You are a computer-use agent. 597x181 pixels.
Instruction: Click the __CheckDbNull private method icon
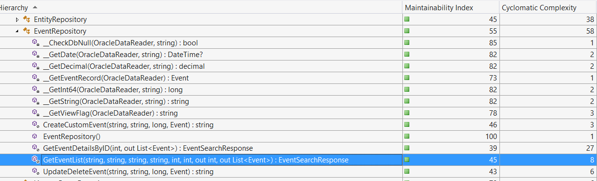tap(35, 43)
